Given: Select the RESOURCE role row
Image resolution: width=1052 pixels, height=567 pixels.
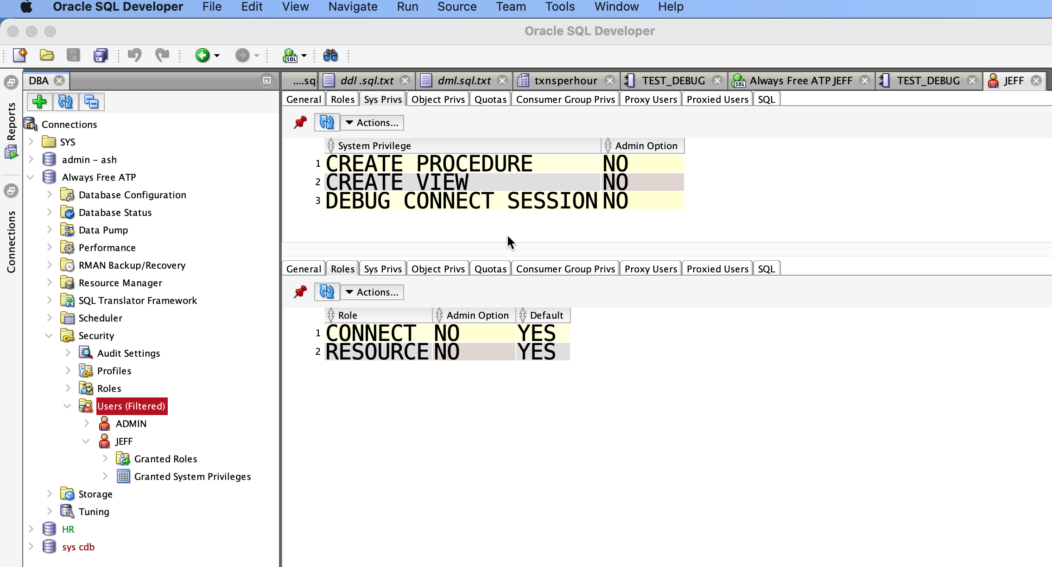Looking at the screenshot, I should click(x=447, y=352).
